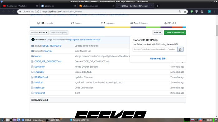The image size is (218, 122).
Task: Open the thewhiteh4t author name link
Action: [41, 40]
